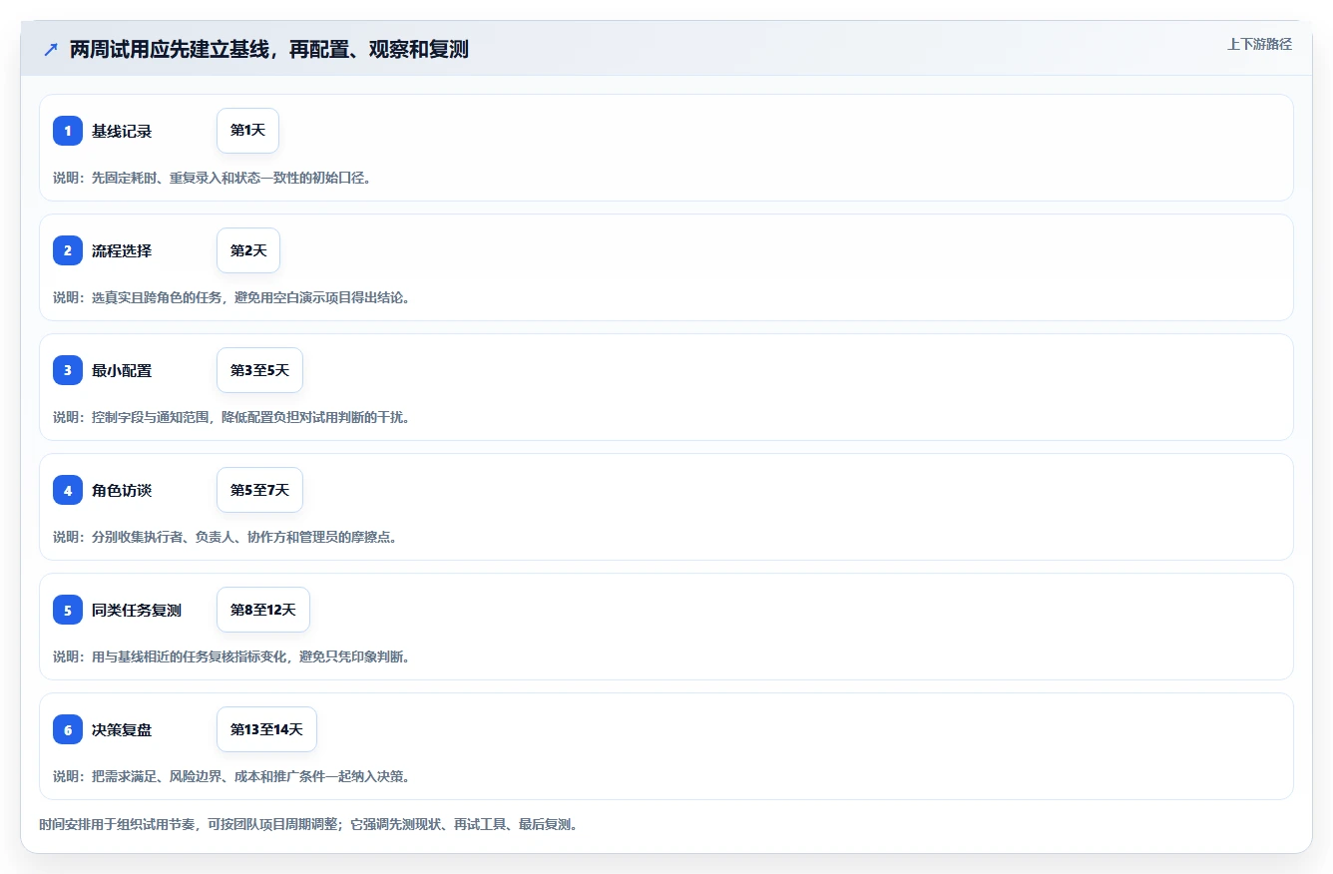Select step number badge 4

(68, 490)
